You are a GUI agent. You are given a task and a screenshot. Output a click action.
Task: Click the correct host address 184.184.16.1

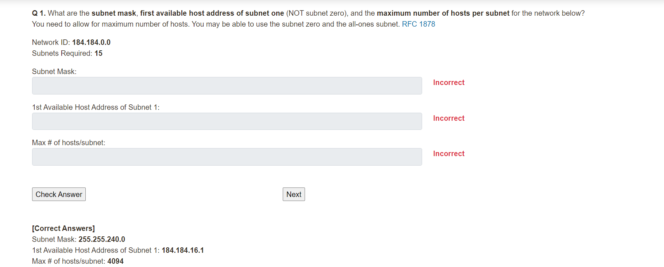(183, 250)
